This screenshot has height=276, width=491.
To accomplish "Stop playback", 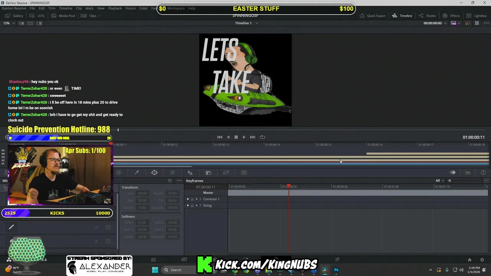I will point(236,137).
